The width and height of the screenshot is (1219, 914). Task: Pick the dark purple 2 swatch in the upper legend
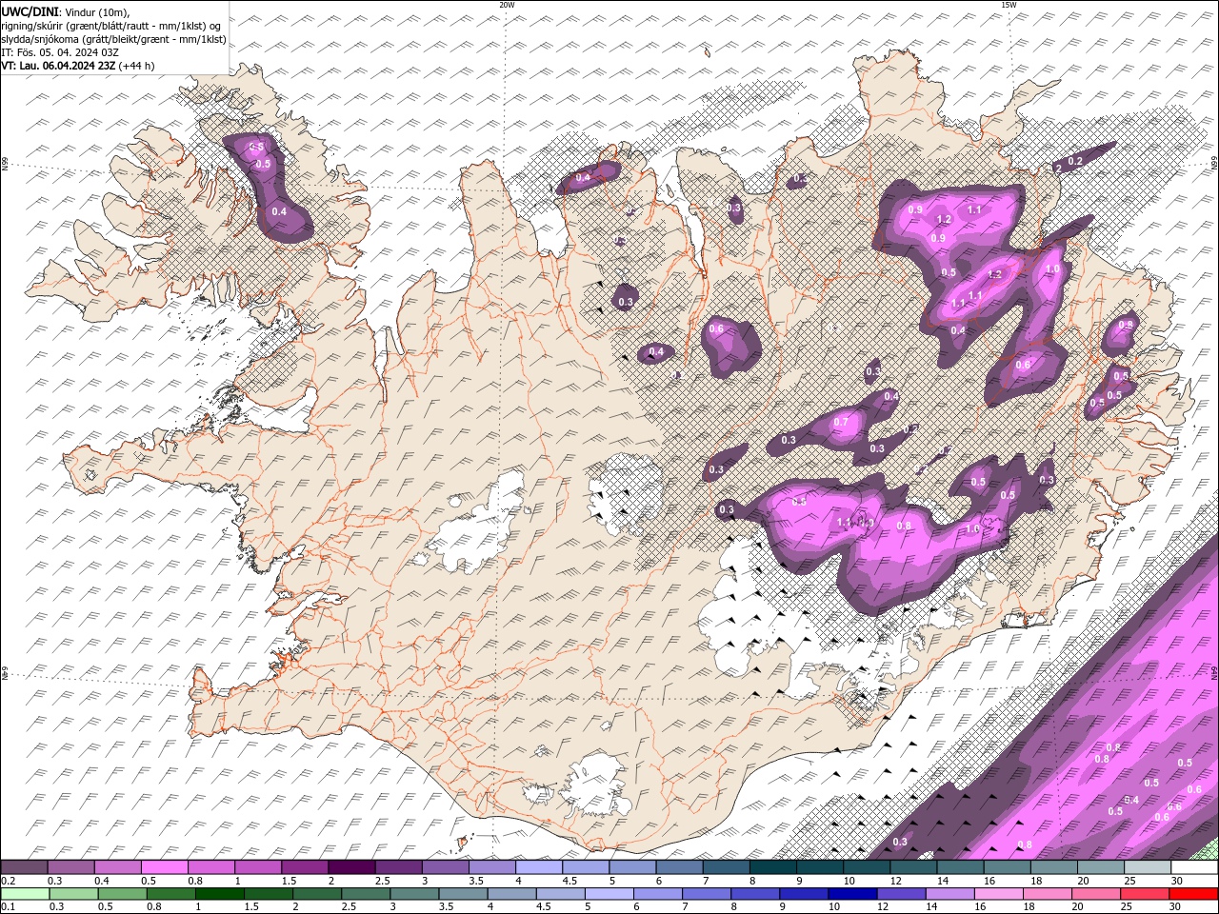coord(350,867)
